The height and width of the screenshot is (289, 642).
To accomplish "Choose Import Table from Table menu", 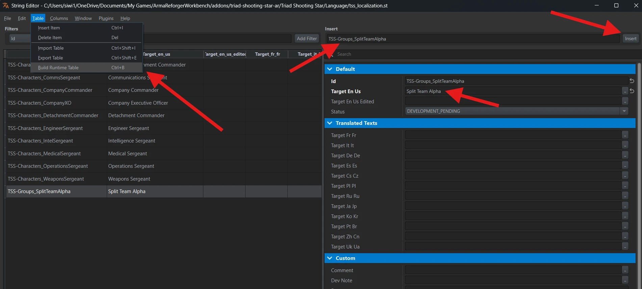I will coord(87,48).
